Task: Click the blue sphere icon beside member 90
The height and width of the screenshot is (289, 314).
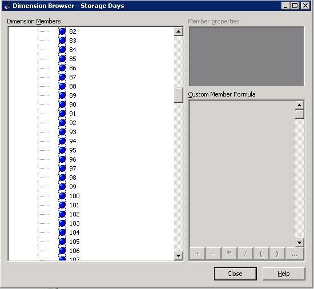Action: [62, 105]
